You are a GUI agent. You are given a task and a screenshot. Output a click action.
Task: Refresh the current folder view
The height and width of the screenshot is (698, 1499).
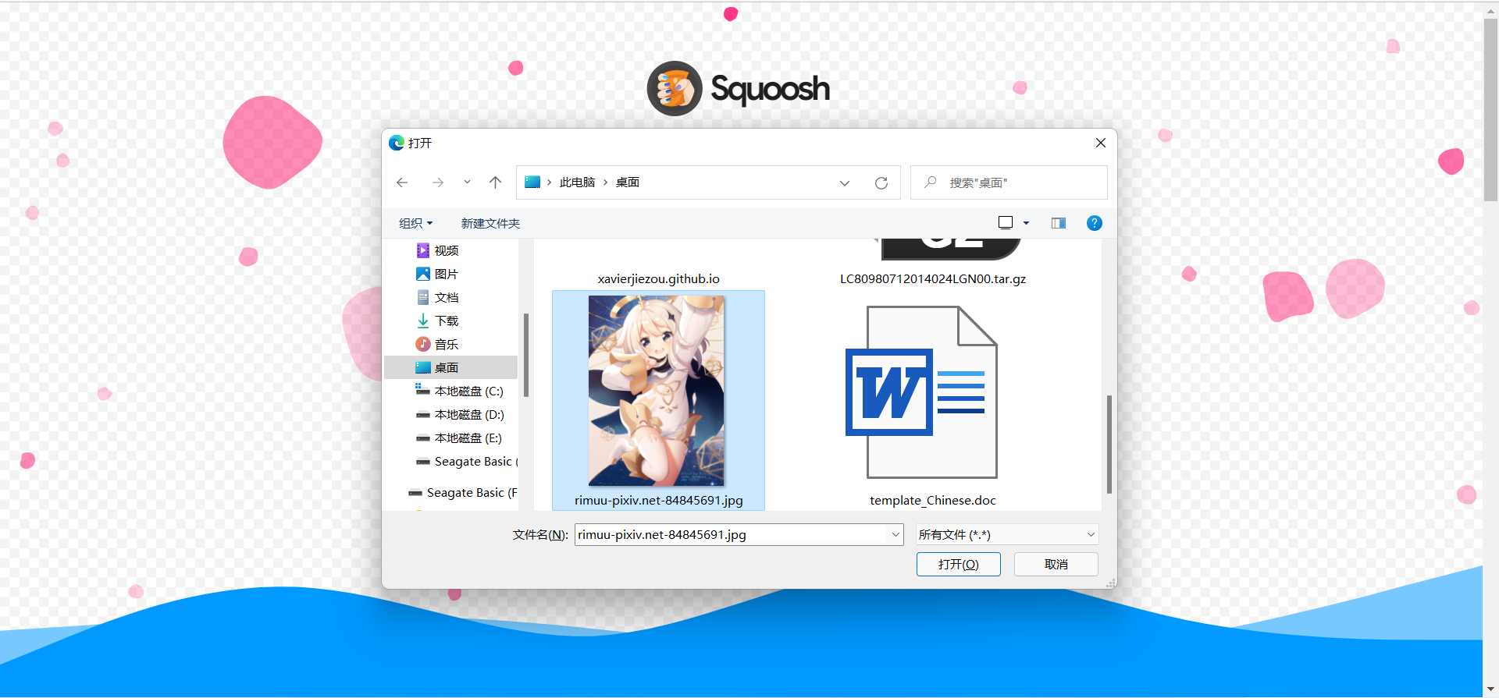click(x=881, y=183)
